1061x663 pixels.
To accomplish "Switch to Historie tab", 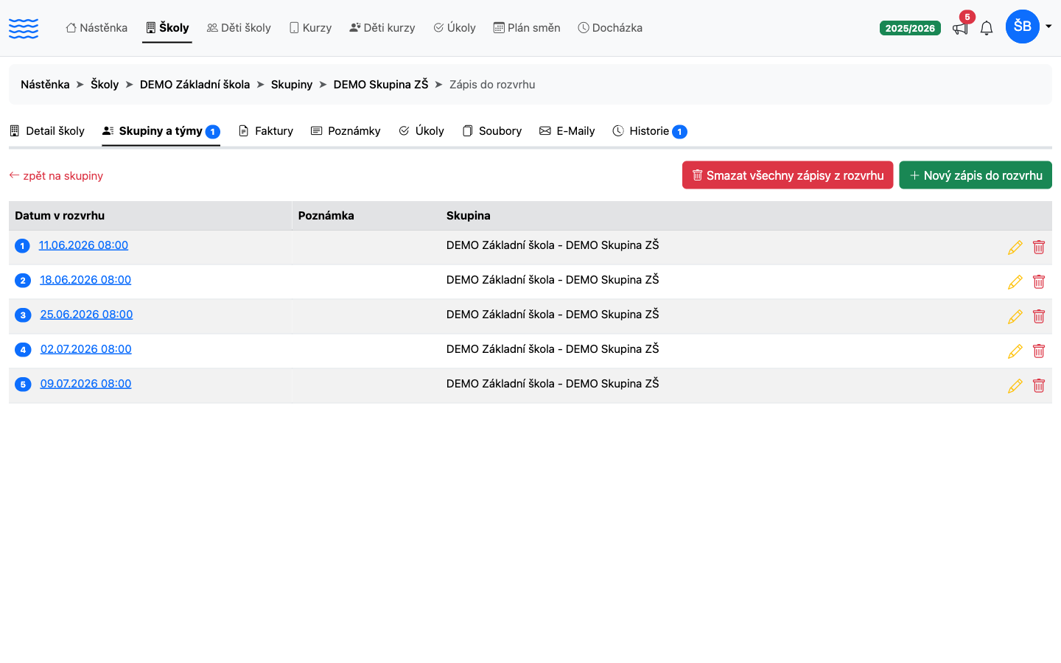I will pyautogui.click(x=650, y=131).
